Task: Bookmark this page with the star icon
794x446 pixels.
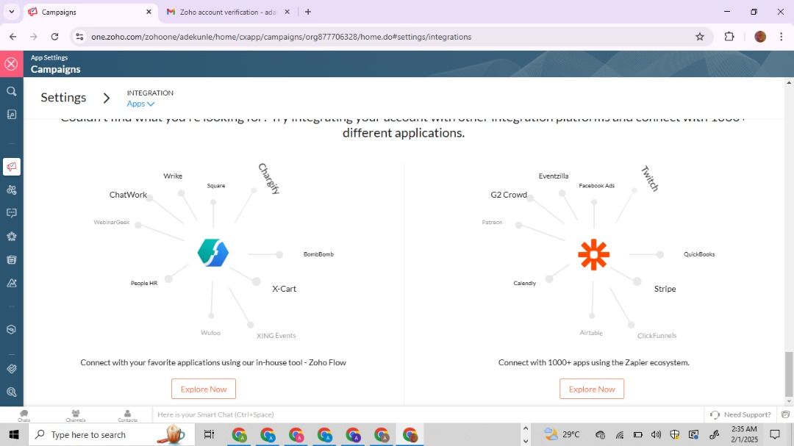Action: pyautogui.click(x=700, y=37)
